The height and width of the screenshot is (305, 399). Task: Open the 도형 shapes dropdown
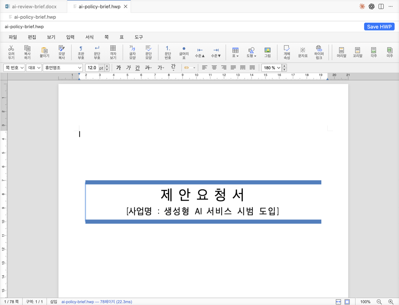(251, 52)
